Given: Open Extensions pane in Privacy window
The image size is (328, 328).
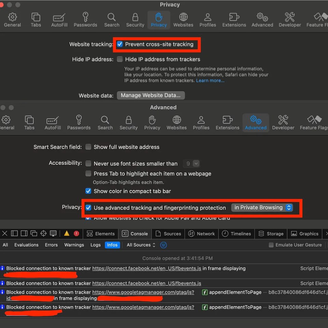Looking at the screenshot, I should [234, 20].
